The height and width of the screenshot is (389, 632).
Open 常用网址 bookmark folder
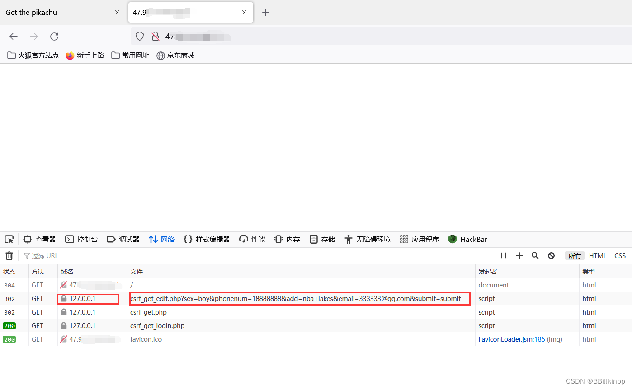click(130, 56)
